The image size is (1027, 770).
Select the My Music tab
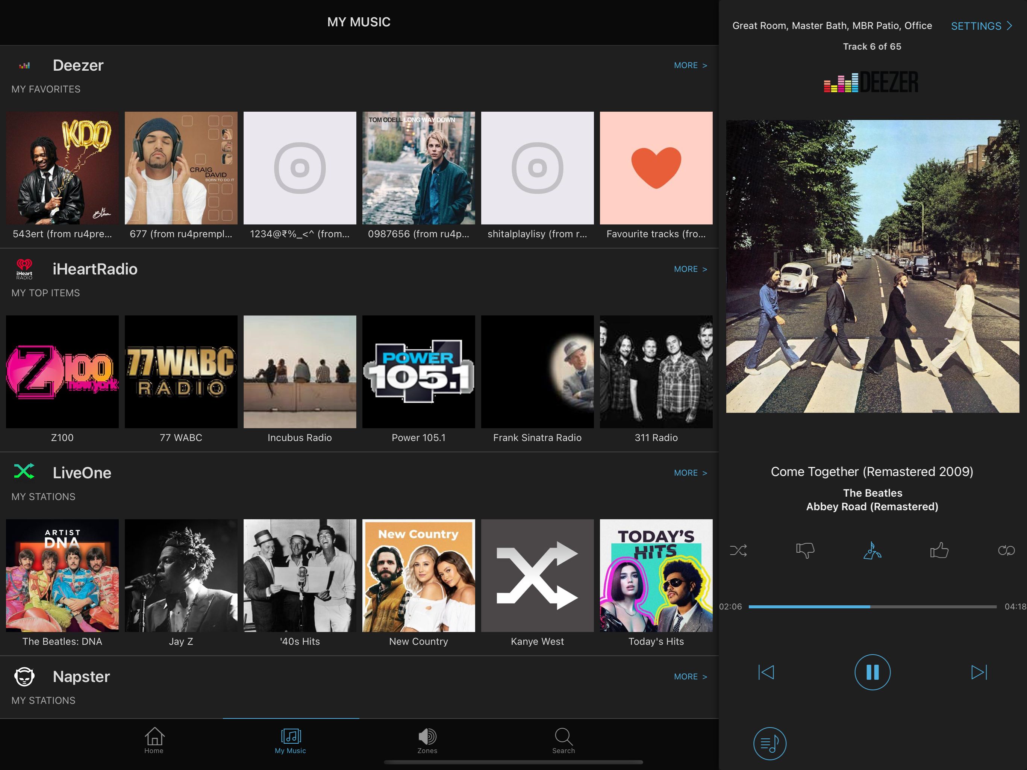(x=291, y=740)
